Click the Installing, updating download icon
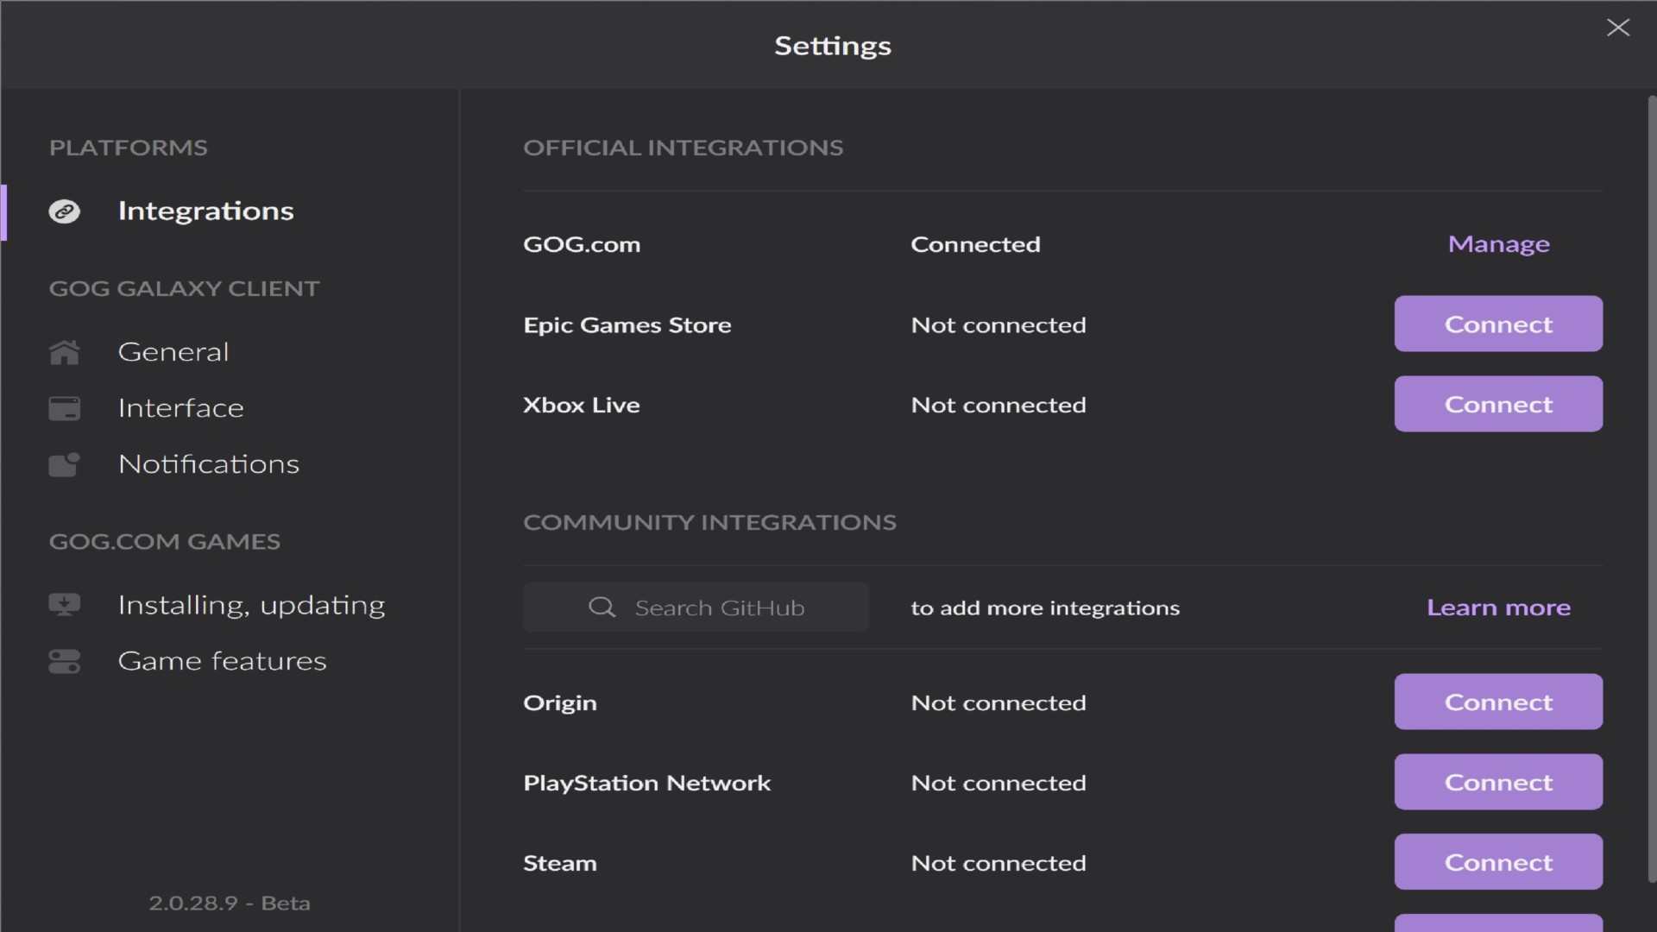This screenshot has height=932, width=1657. (x=65, y=605)
